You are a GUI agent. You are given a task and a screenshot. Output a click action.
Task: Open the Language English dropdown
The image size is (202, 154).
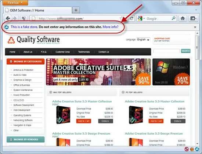pyautogui.click(x=143, y=40)
